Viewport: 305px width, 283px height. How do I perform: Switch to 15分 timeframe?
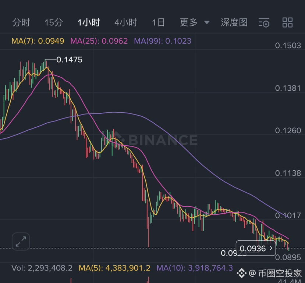[54, 22]
